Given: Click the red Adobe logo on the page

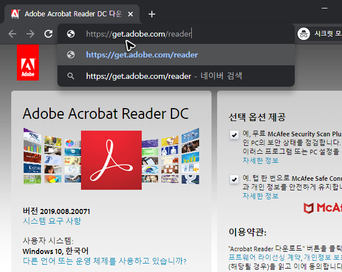Looking at the screenshot, I should pos(28,63).
